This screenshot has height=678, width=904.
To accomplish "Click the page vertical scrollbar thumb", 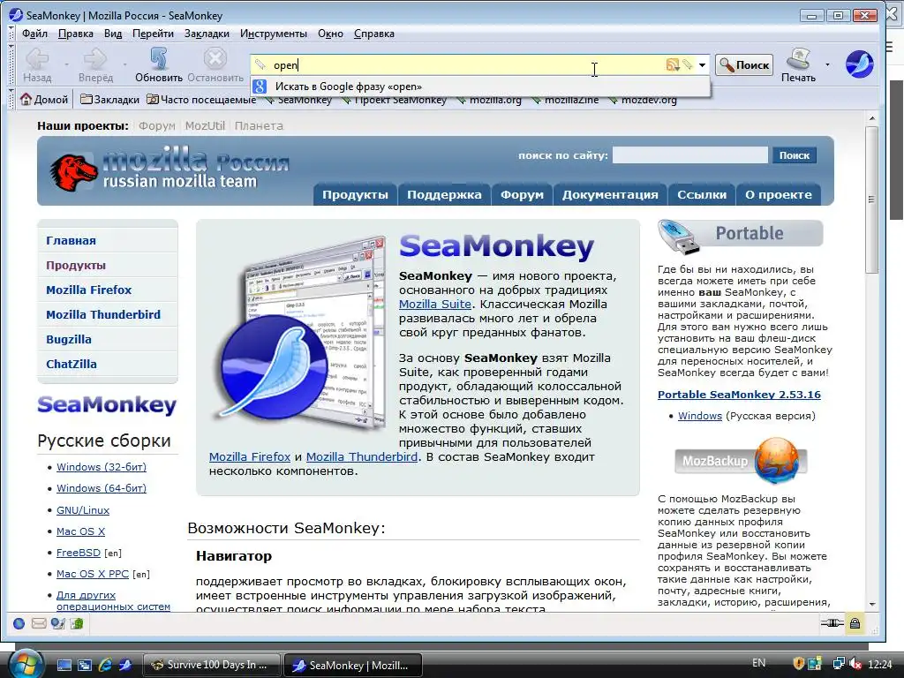I will pos(871,200).
